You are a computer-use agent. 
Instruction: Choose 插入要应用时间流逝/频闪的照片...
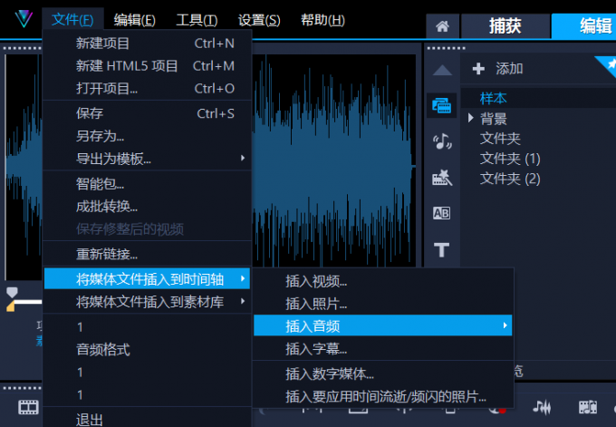(x=383, y=396)
